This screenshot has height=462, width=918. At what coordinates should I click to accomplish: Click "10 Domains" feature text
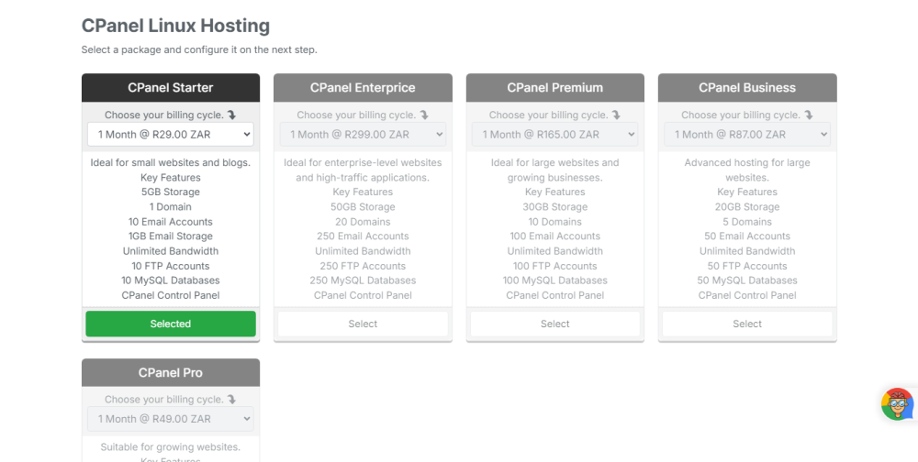(555, 222)
